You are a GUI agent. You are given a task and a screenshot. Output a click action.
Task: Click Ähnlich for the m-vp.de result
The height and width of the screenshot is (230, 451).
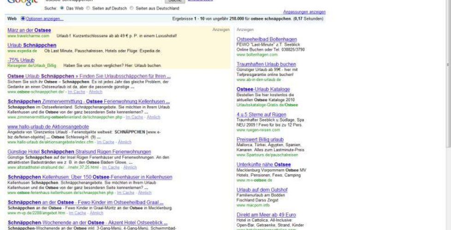click(x=96, y=213)
